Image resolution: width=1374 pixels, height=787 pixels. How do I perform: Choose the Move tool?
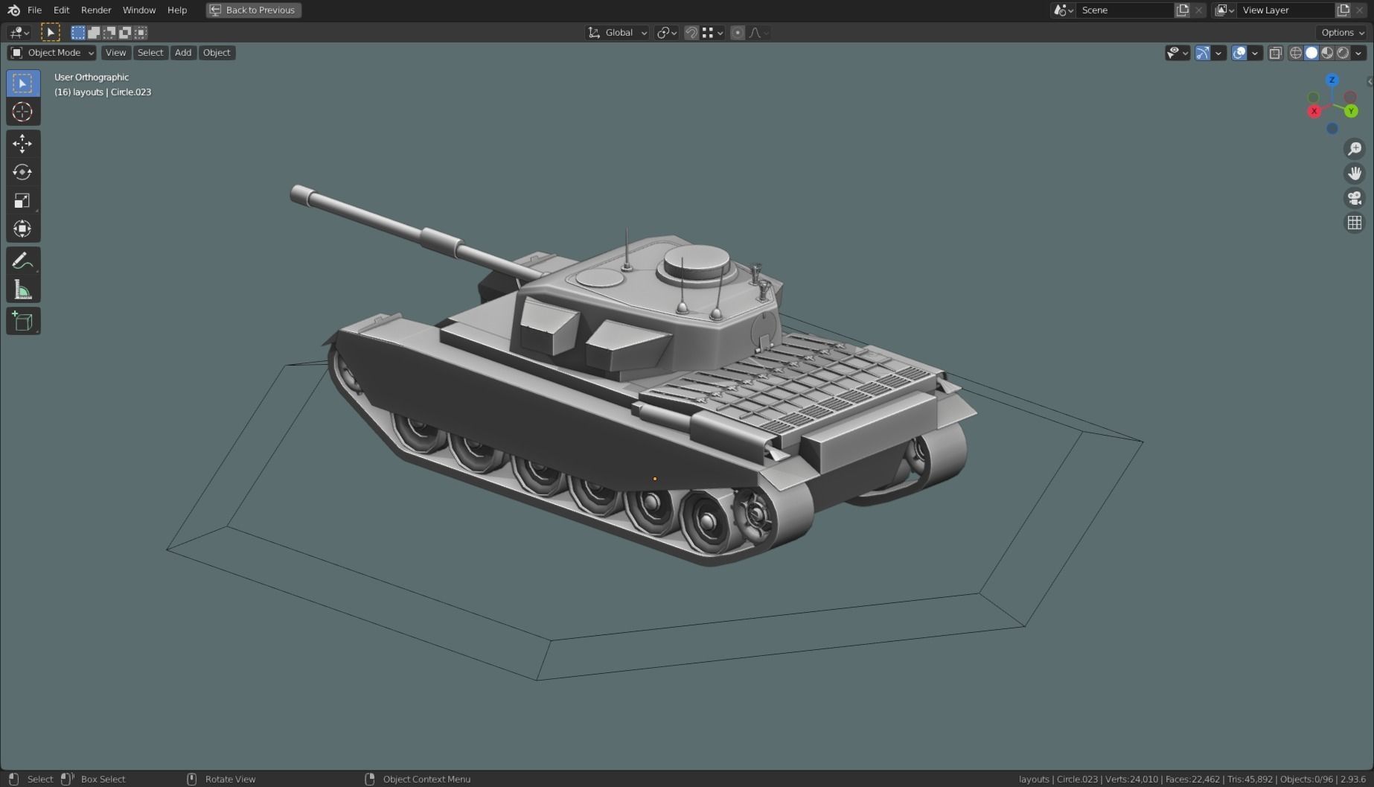coord(23,143)
